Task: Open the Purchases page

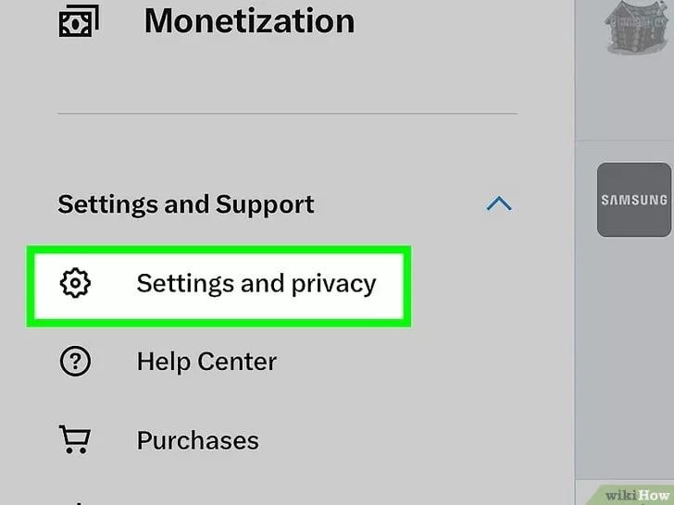Action: point(197,440)
